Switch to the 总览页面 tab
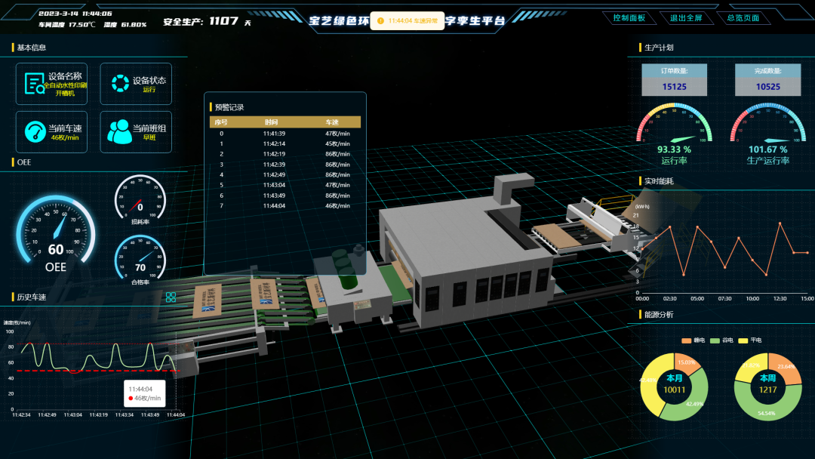 743,17
